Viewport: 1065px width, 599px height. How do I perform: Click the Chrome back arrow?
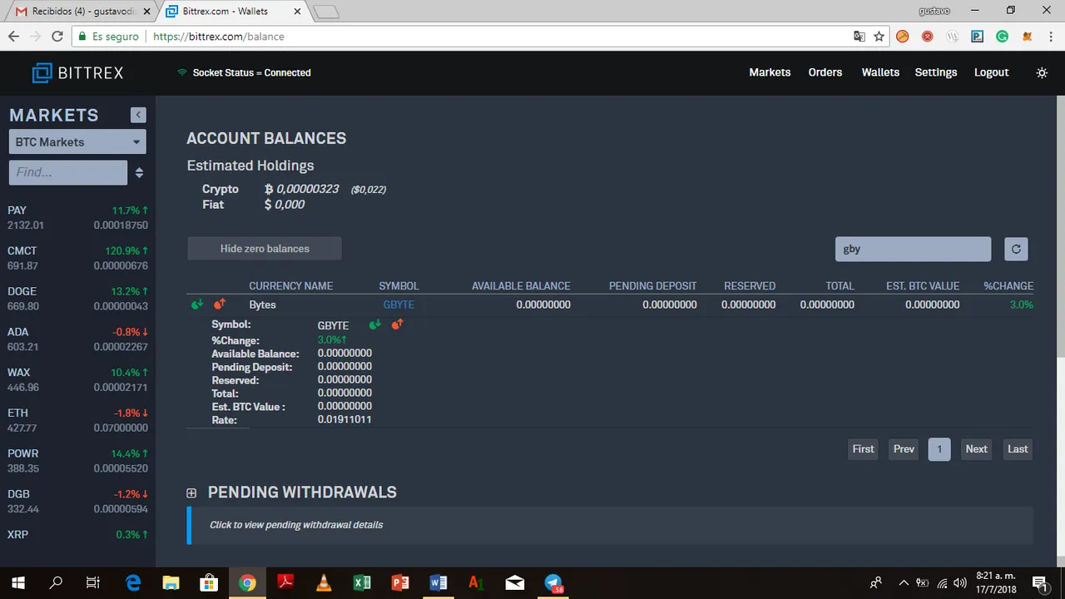point(13,37)
